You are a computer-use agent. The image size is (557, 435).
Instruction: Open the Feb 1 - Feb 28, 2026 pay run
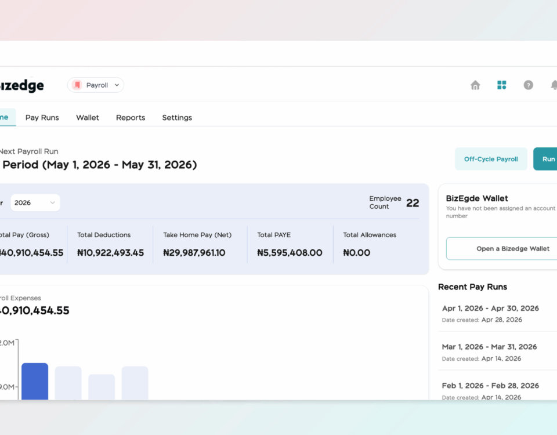tap(497, 389)
